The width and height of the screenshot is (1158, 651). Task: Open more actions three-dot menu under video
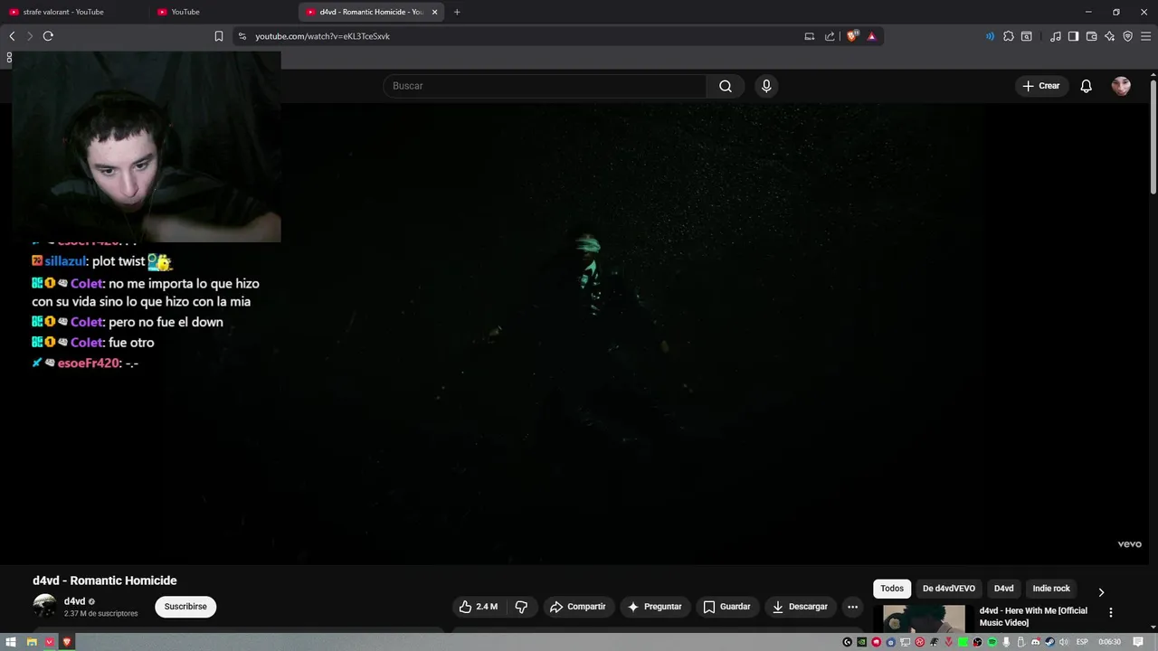(x=852, y=607)
